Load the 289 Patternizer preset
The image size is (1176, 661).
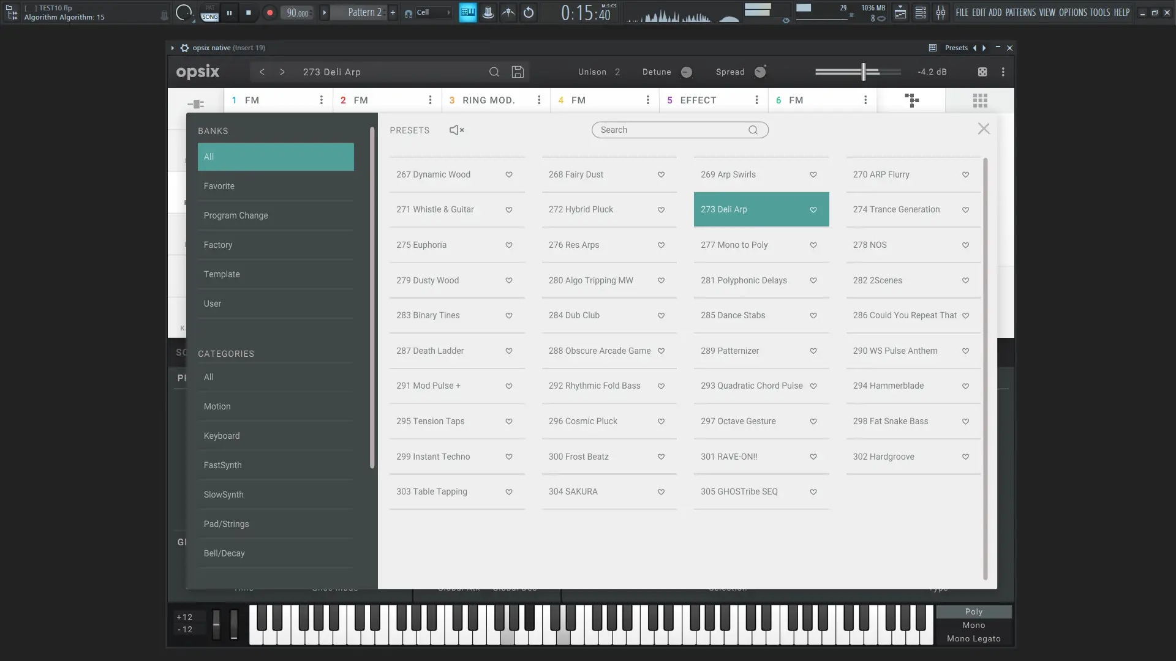point(729,351)
